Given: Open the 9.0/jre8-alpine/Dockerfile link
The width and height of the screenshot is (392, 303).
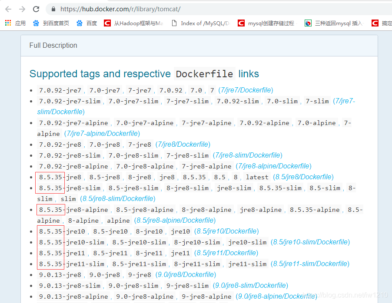Looking at the screenshot, I should click(276, 296).
